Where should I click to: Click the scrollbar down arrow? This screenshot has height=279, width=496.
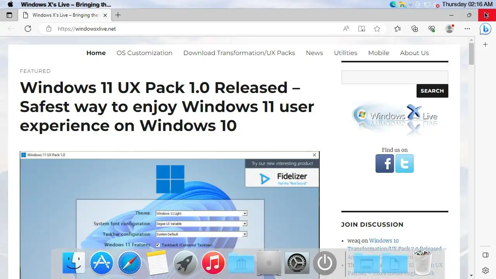pos(472,276)
